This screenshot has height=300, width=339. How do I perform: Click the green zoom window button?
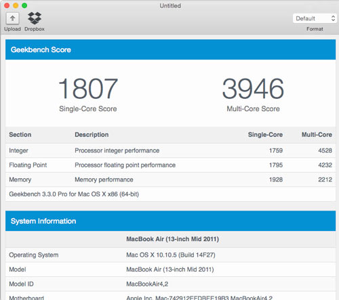(24, 5)
